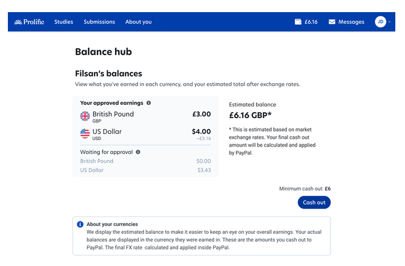This screenshot has height=266, width=405.
Task: Open the Submissions page
Action: pos(99,22)
